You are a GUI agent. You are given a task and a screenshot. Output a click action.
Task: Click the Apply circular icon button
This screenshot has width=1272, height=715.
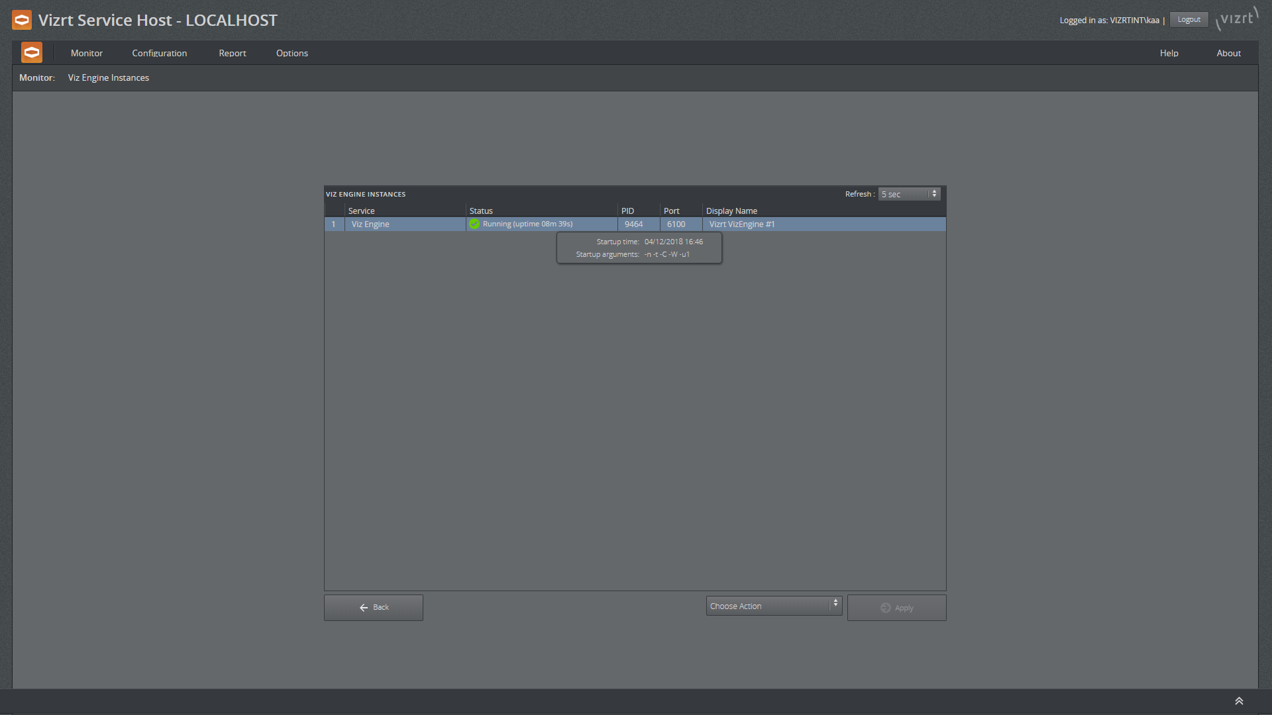click(x=886, y=608)
